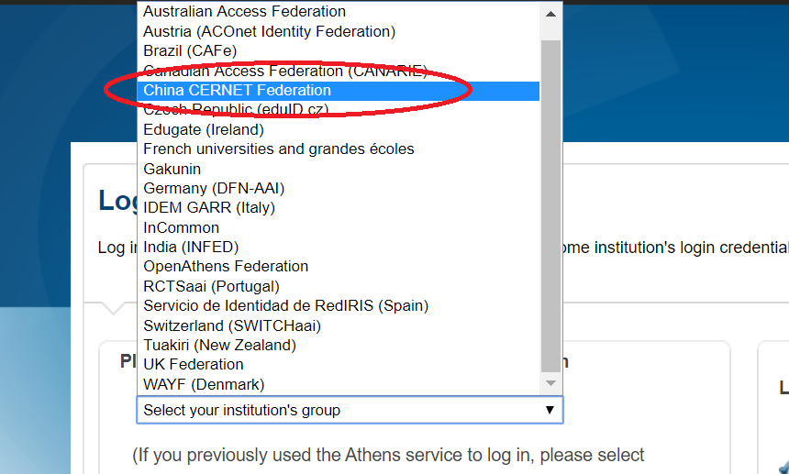Pick InCommon from federation list

[182, 227]
